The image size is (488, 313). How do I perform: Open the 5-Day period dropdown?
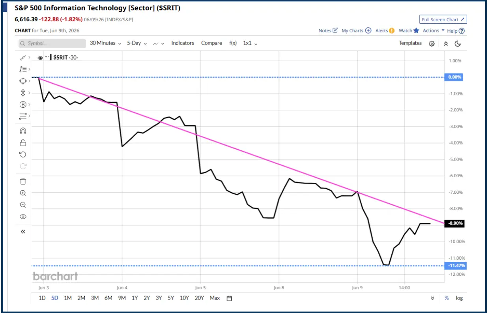click(136, 43)
